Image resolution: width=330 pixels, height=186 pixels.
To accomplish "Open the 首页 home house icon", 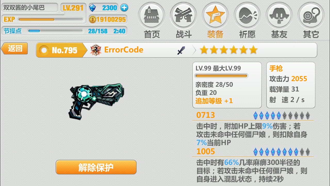I will point(152,16).
